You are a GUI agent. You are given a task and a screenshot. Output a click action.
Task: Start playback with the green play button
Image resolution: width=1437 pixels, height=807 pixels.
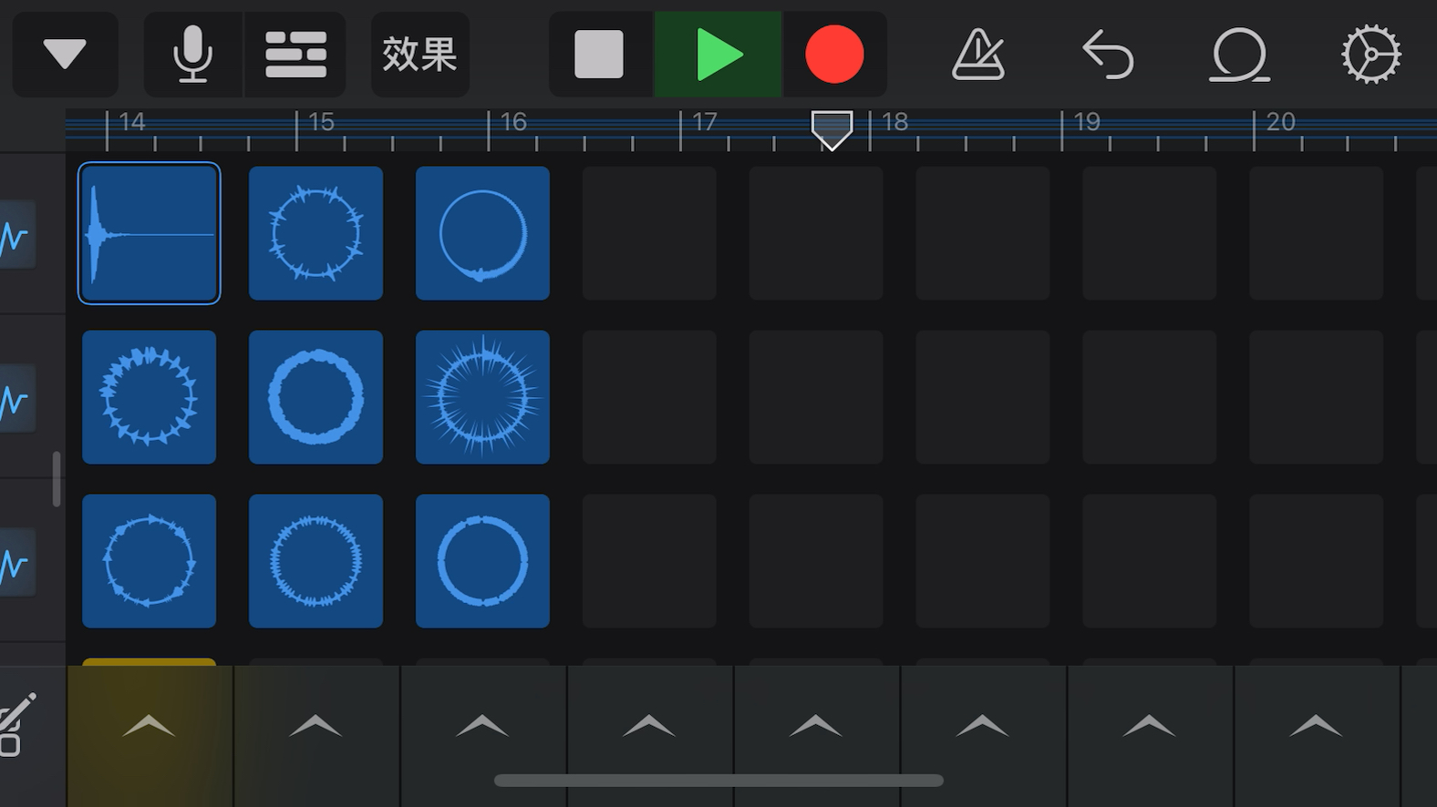tap(718, 55)
